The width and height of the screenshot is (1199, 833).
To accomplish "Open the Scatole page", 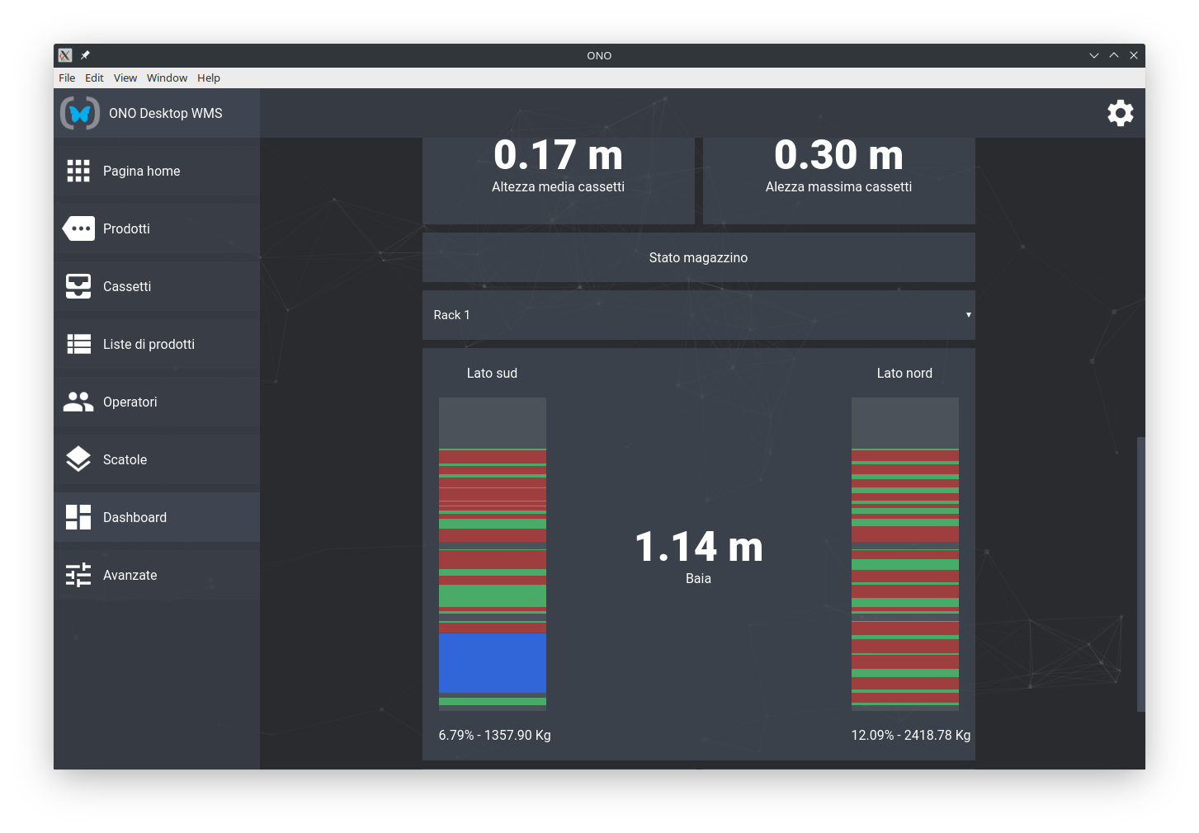I will coord(157,459).
